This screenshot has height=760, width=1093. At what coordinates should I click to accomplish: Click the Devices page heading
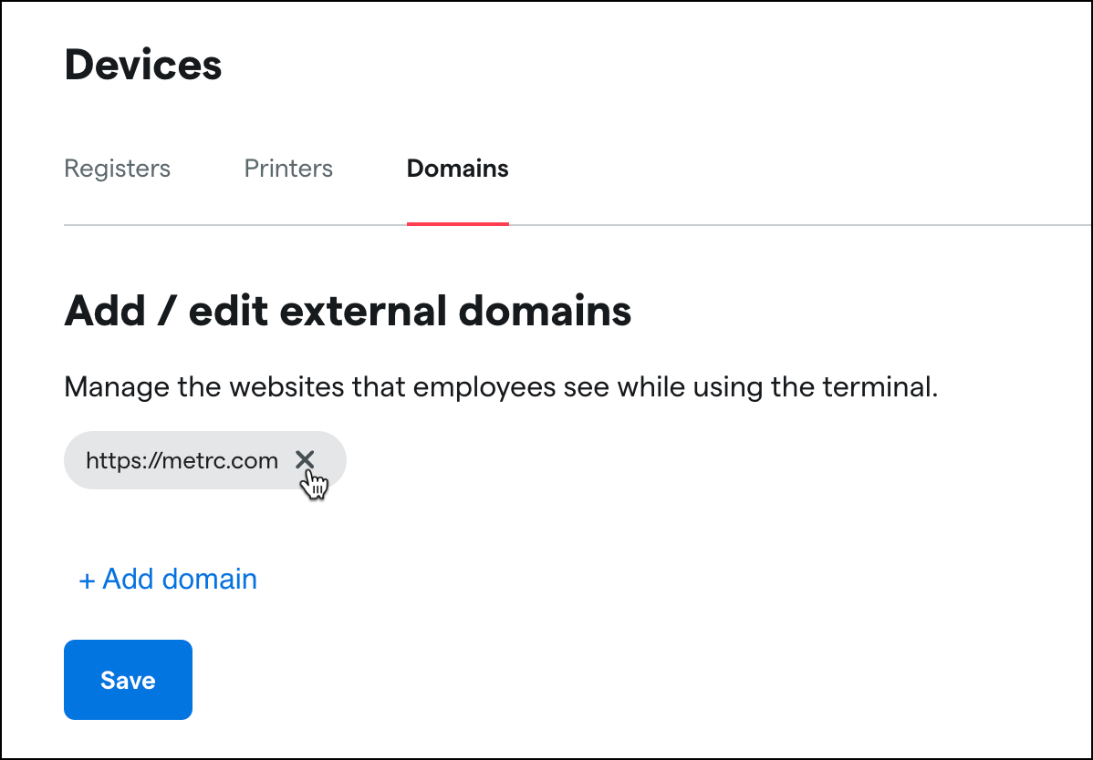[x=142, y=64]
